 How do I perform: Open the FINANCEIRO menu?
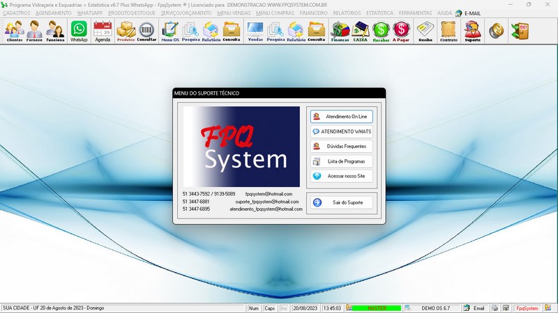[313, 13]
